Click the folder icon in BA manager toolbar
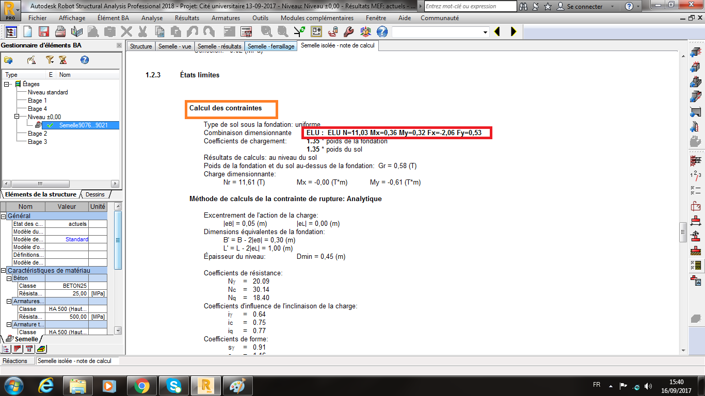 (x=8, y=60)
